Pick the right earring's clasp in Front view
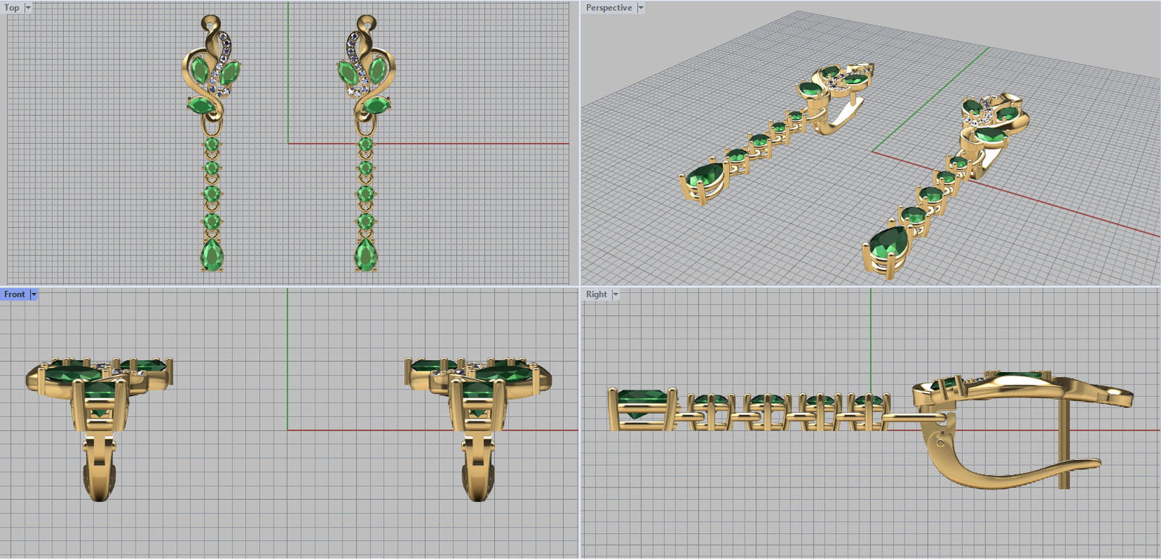This screenshot has height=560, width=1161. [x=477, y=468]
